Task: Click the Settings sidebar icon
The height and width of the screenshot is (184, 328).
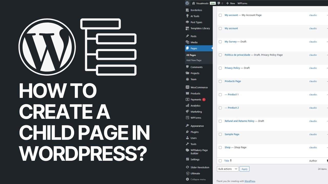Action: pos(187,159)
